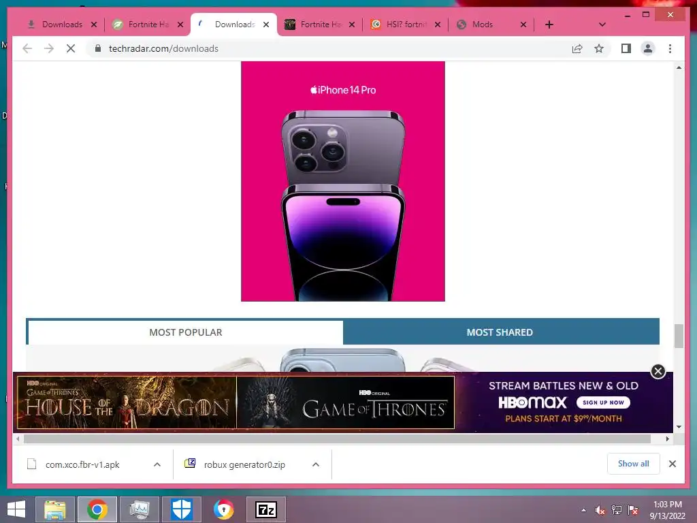Open the Windows Start menu
Screen dimensions: 697x523
[x=16, y=509]
